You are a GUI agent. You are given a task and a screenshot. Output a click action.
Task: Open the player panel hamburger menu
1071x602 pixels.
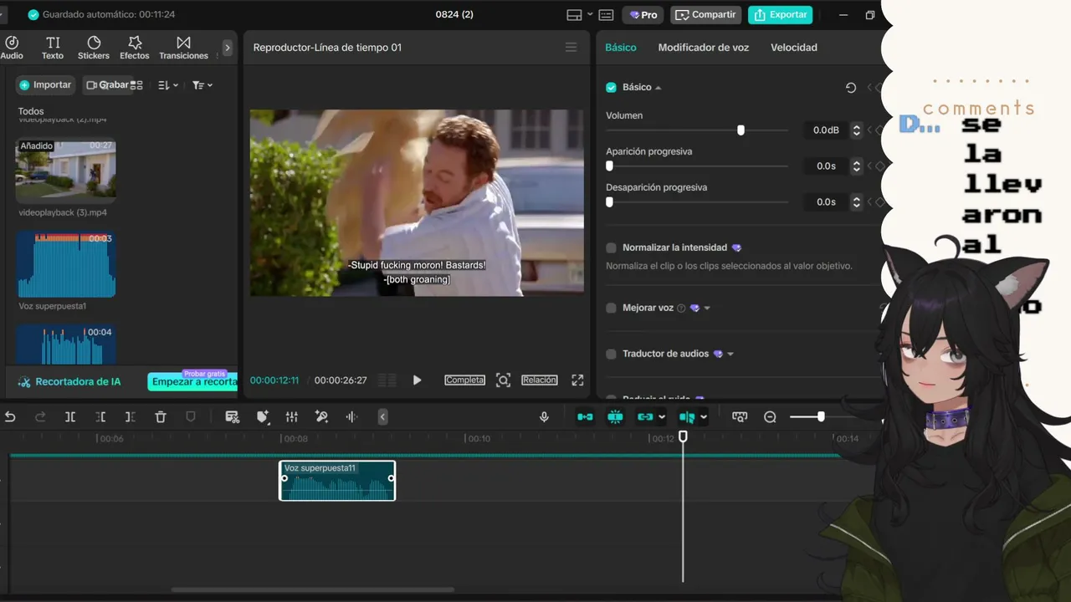pos(571,48)
